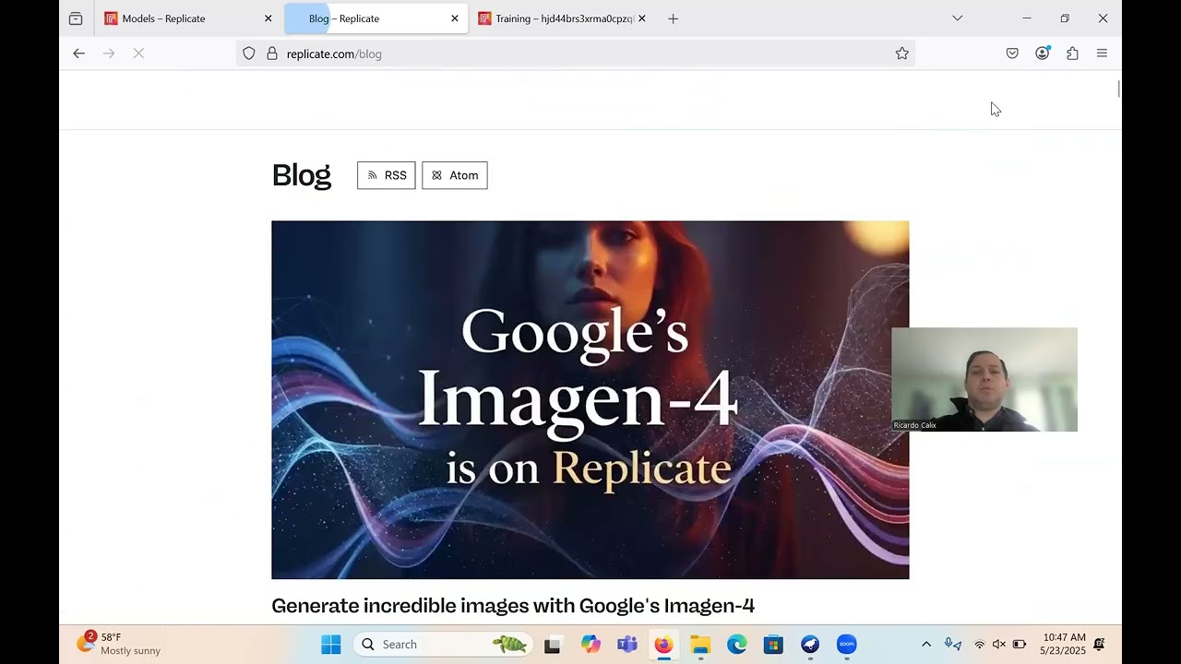The width and height of the screenshot is (1181, 664).
Task: Open a new browser tab
Action: tap(673, 18)
